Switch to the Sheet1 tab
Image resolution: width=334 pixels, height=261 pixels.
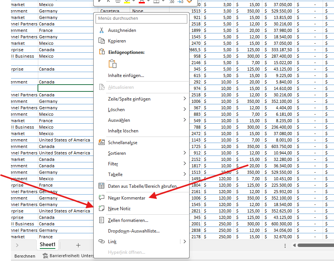click(x=48, y=245)
